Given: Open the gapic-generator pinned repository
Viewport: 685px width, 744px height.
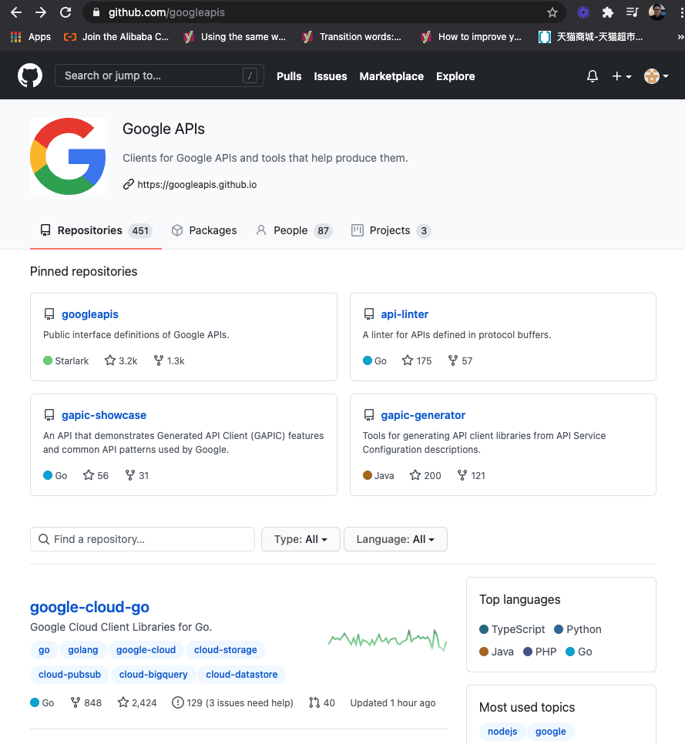Looking at the screenshot, I should [x=423, y=415].
